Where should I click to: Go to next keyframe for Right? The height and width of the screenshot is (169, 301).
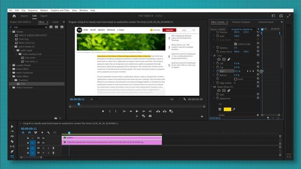pos(253,71)
